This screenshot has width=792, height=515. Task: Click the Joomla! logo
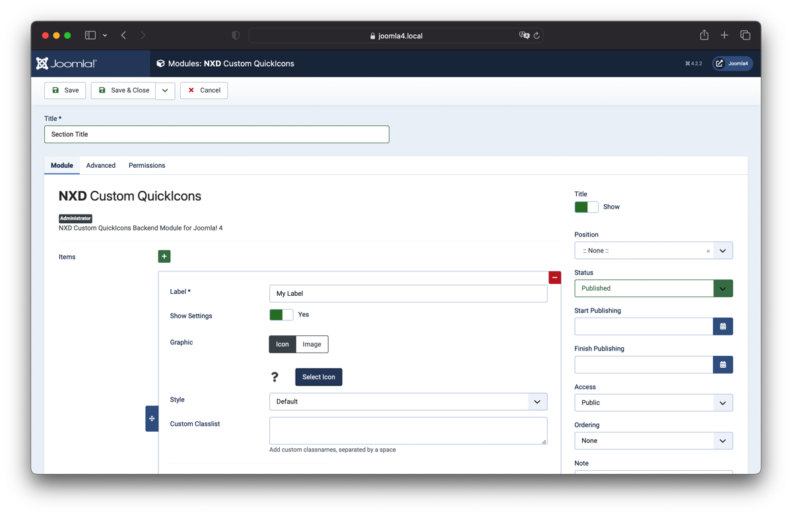[66, 63]
